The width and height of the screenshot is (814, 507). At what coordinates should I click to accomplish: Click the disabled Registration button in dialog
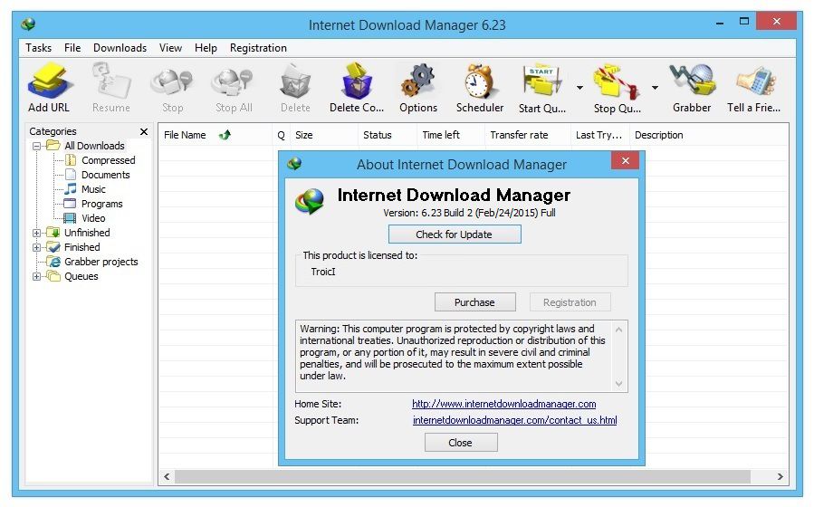click(570, 302)
